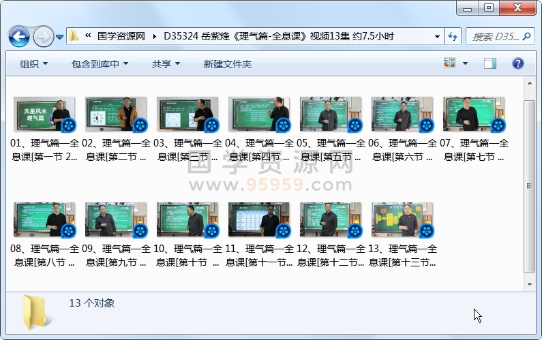Select video thumbnail 12 第十二节
This screenshot has width=542, height=340.
click(x=331, y=220)
